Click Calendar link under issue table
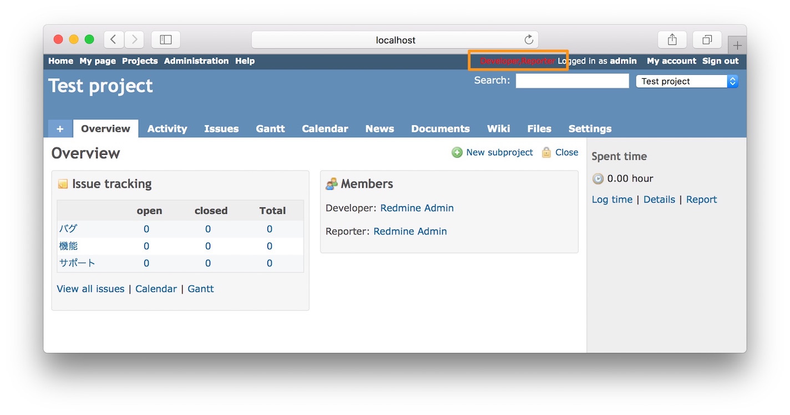The height and width of the screenshot is (415, 790). point(156,289)
